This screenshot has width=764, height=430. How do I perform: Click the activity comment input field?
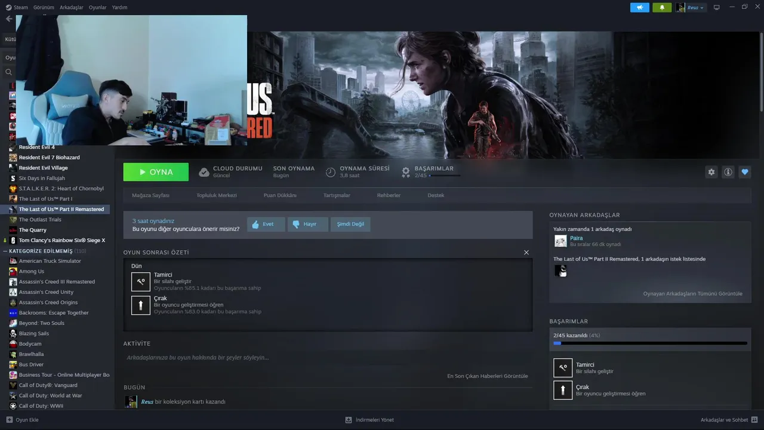click(x=328, y=358)
